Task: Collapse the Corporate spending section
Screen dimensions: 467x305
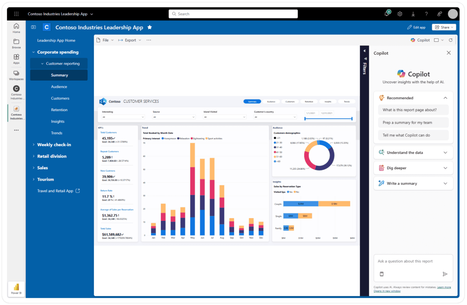Action: 34,52
